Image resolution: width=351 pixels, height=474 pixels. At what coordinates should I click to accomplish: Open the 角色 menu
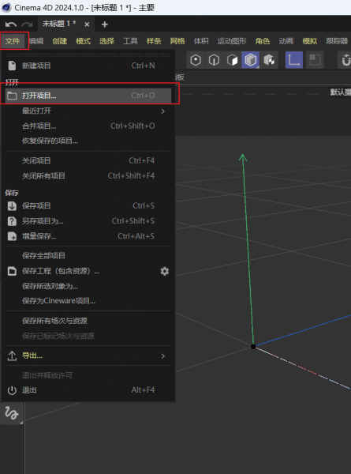click(x=263, y=41)
